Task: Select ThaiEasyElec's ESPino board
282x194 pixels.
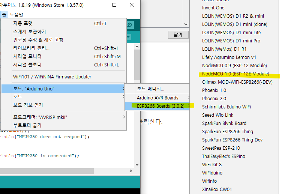Action: [x=234, y=156]
